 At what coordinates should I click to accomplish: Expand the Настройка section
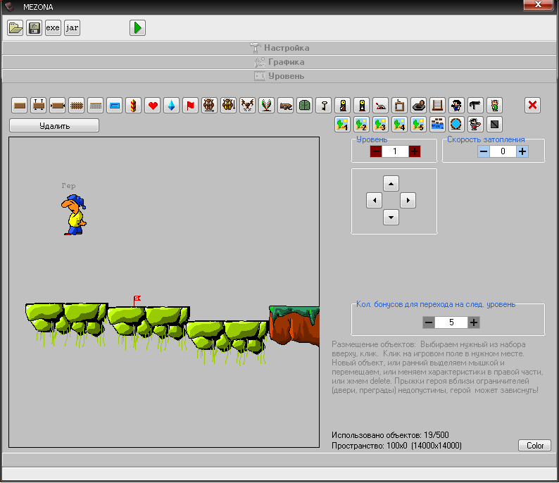pos(279,48)
